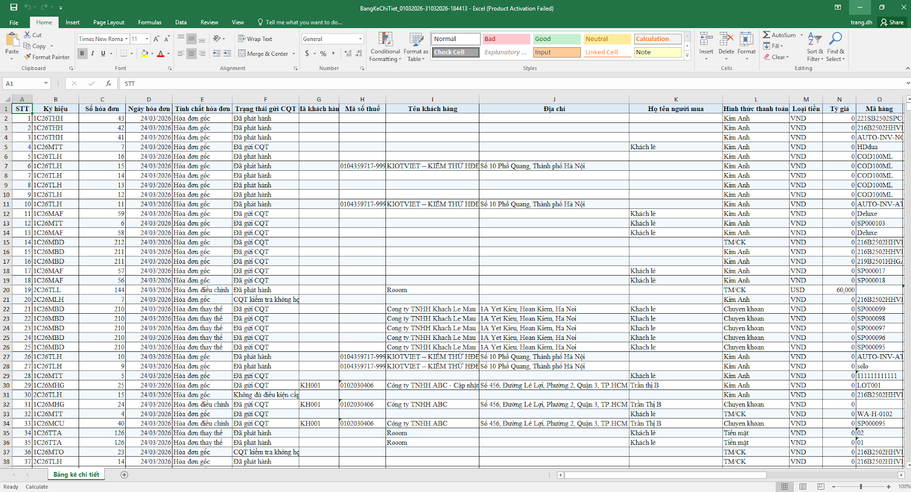Click Increase Font Size icon
Screen dimensions: 911x492
coord(157,39)
